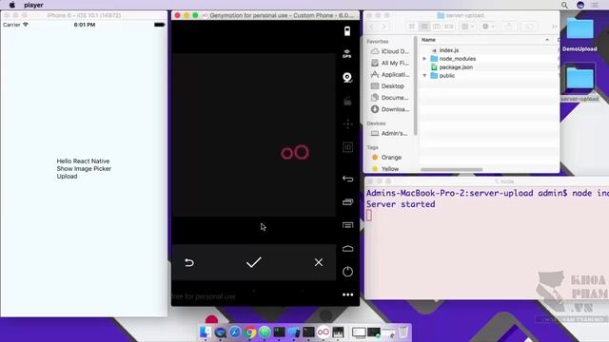
Task: Open the Trash in the Dock
Action: [403, 332]
